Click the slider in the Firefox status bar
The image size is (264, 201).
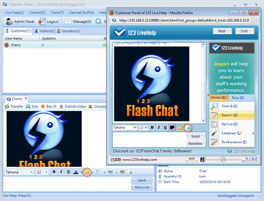pos(224,160)
